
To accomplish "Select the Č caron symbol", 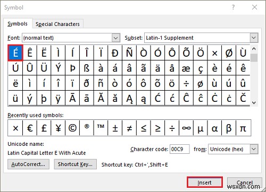I will [243, 98].
